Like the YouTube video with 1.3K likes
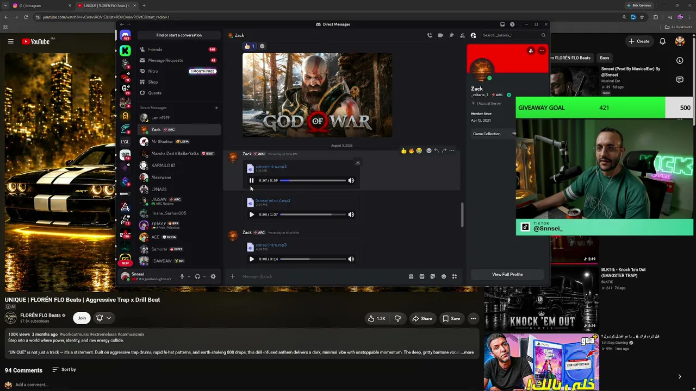Image resolution: width=696 pixels, height=391 pixels. click(377, 318)
